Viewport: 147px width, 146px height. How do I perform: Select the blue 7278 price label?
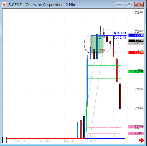click(136, 35)
